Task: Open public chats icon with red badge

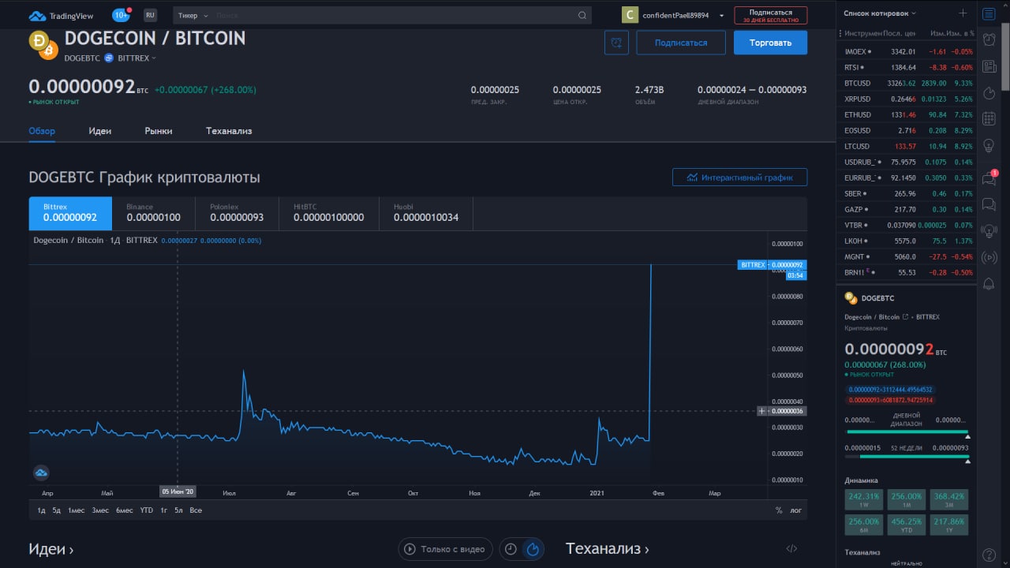Action: (x=989, y=177)
